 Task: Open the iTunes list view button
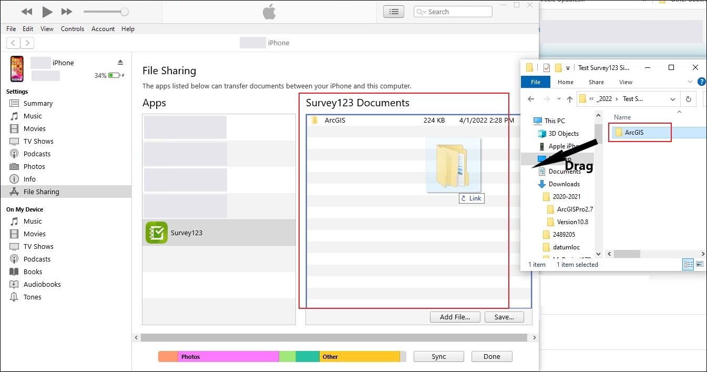coord(394,12)
